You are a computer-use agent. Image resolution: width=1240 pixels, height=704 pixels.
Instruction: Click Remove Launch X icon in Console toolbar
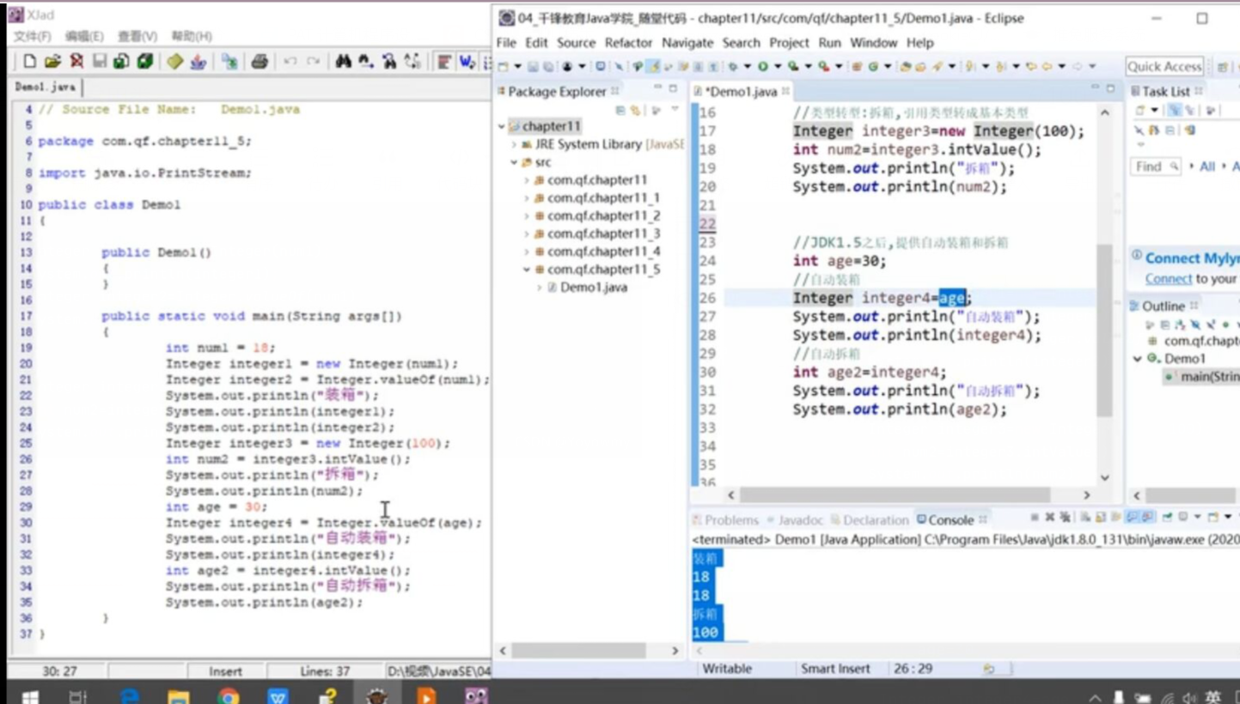coord(1049,518)
